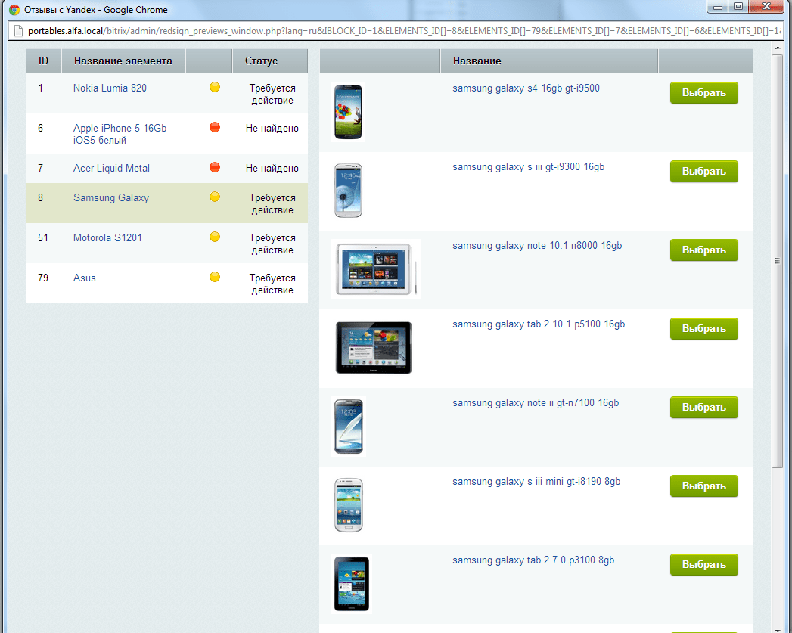792x633 pixels.
Task: Click the red status dot for Apple iPhone 5
Action: click(215, 127)
